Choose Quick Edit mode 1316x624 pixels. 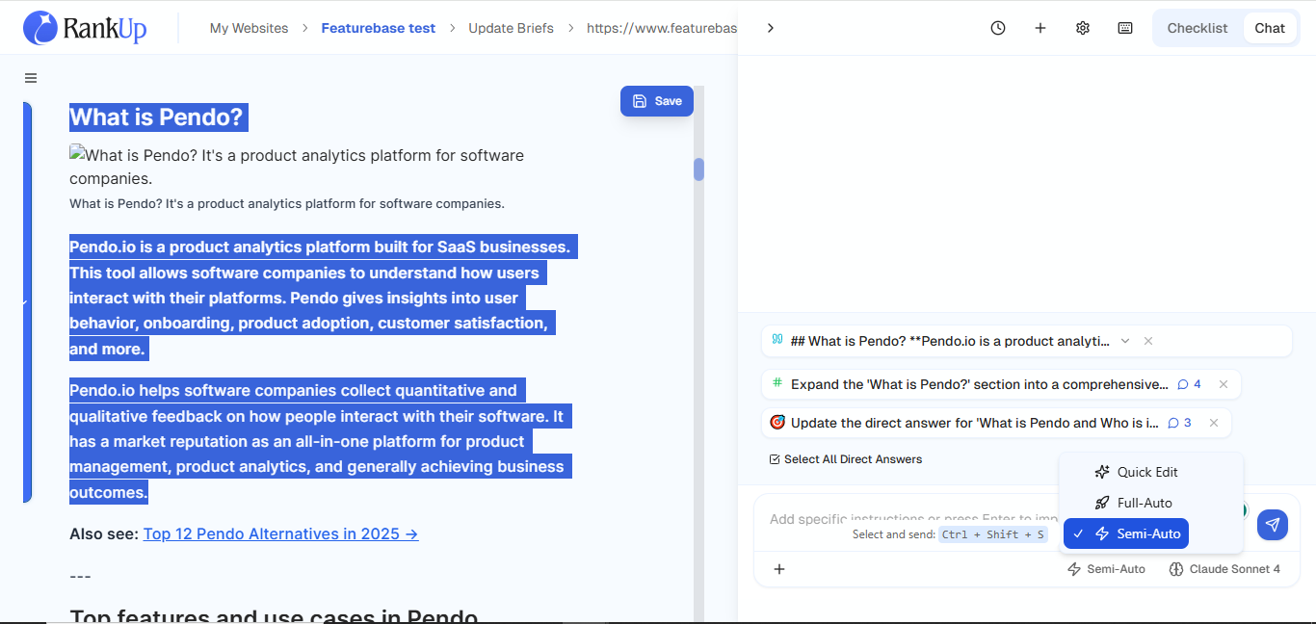[x=1137, y=472]
